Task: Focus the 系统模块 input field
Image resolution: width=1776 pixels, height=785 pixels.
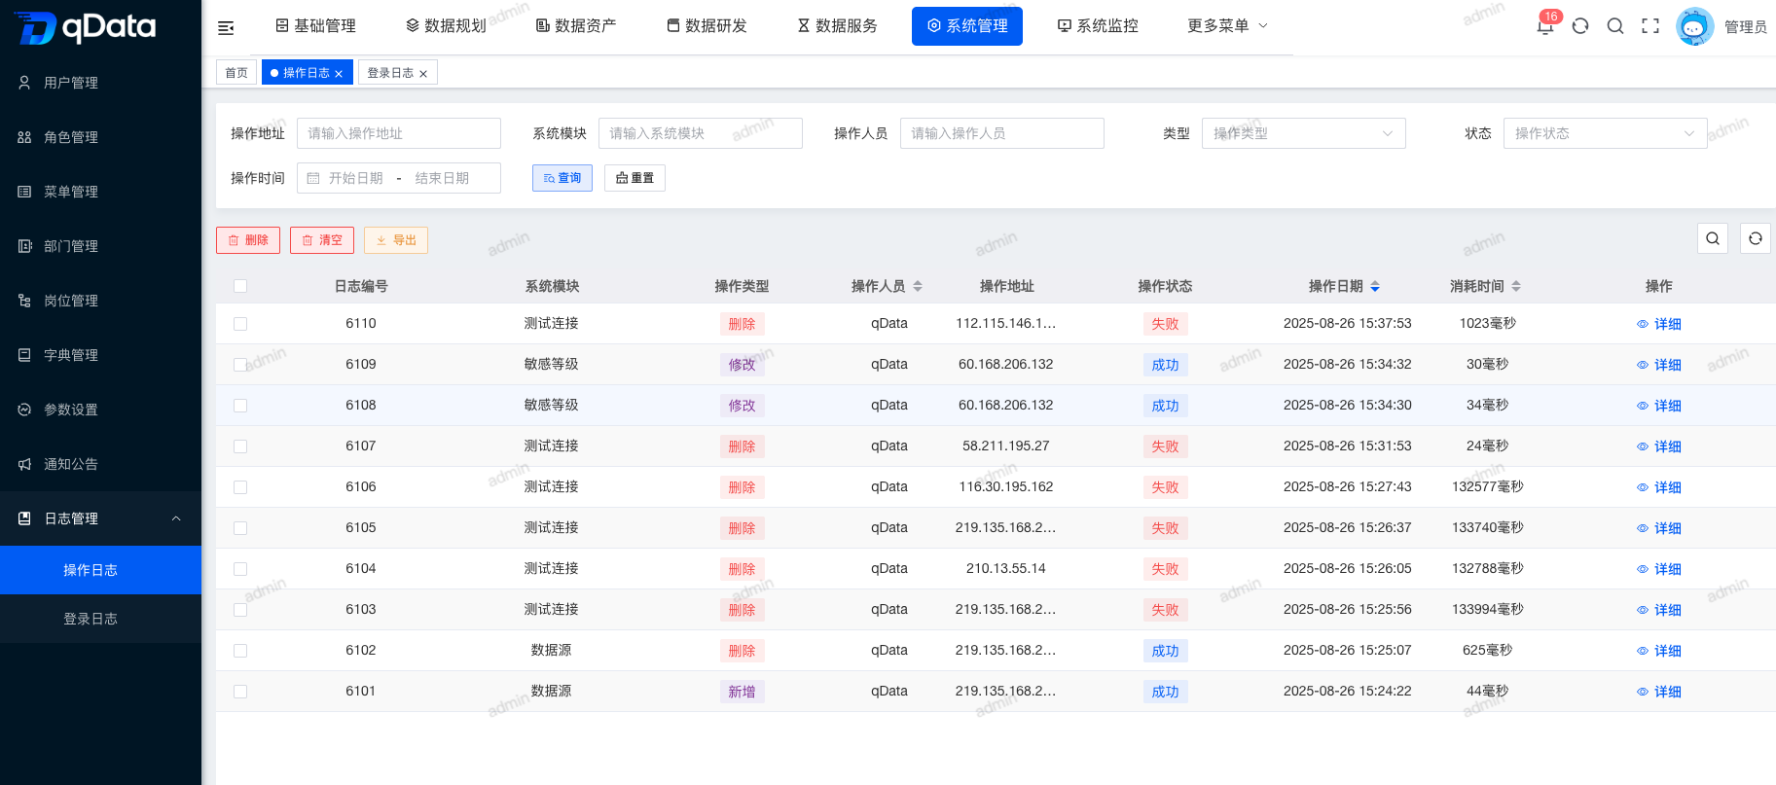Action: tap(701, 133)
